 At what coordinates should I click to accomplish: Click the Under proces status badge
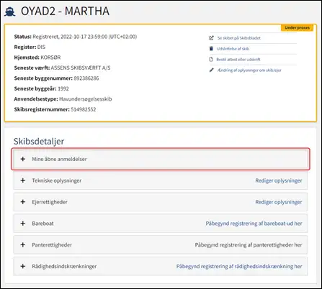297,27
